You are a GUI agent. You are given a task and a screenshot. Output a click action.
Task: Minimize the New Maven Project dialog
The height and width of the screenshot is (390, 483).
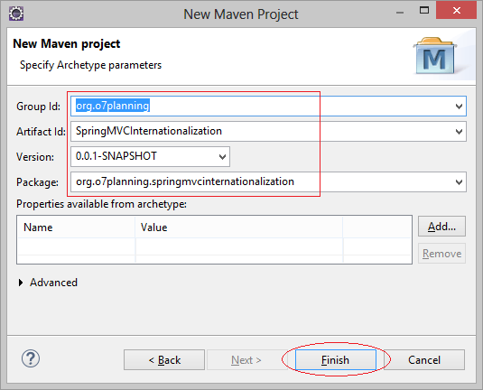tap(400, 13)
